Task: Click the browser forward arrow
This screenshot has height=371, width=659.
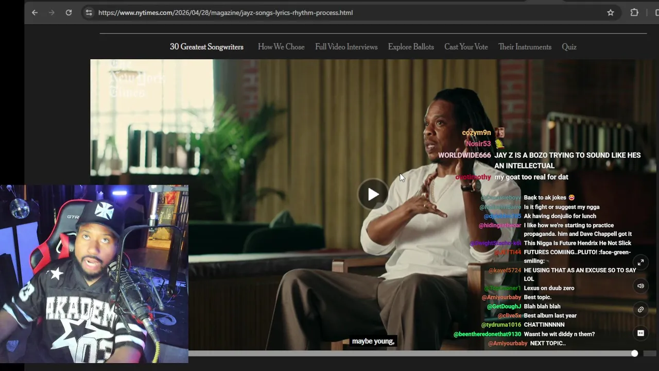Action: [51, 12]
